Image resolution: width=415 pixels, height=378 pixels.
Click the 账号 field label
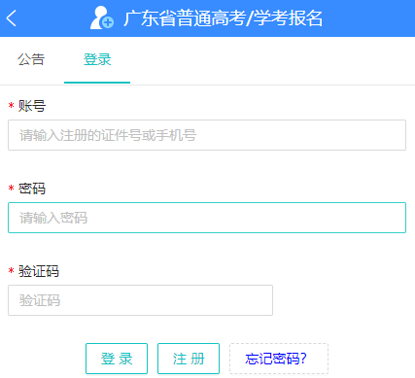click(32, 106)
